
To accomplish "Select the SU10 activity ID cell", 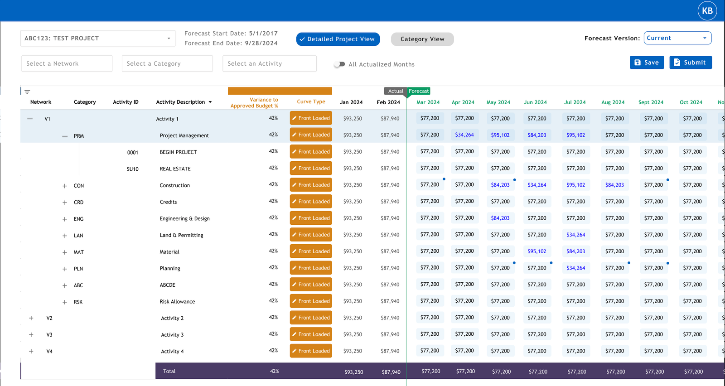I will (133, 169).
